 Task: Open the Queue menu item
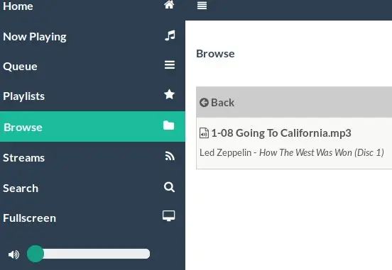tap(92, 66)
